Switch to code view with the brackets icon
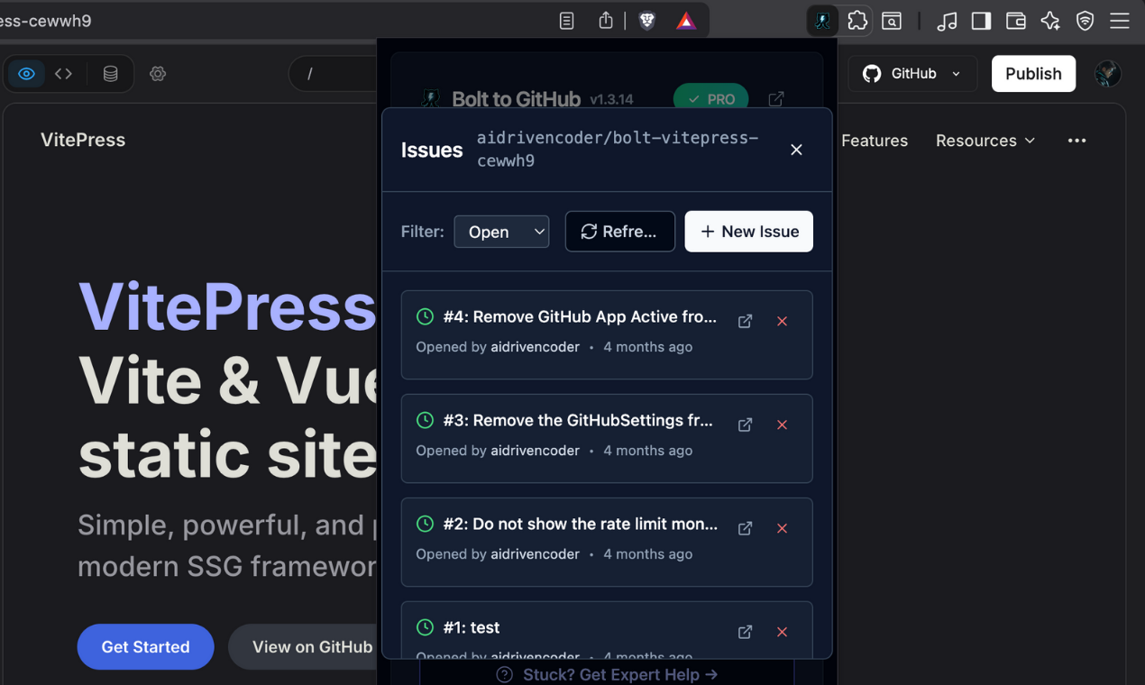This screenshot has width=1145, height=685. tap(63, 74)
